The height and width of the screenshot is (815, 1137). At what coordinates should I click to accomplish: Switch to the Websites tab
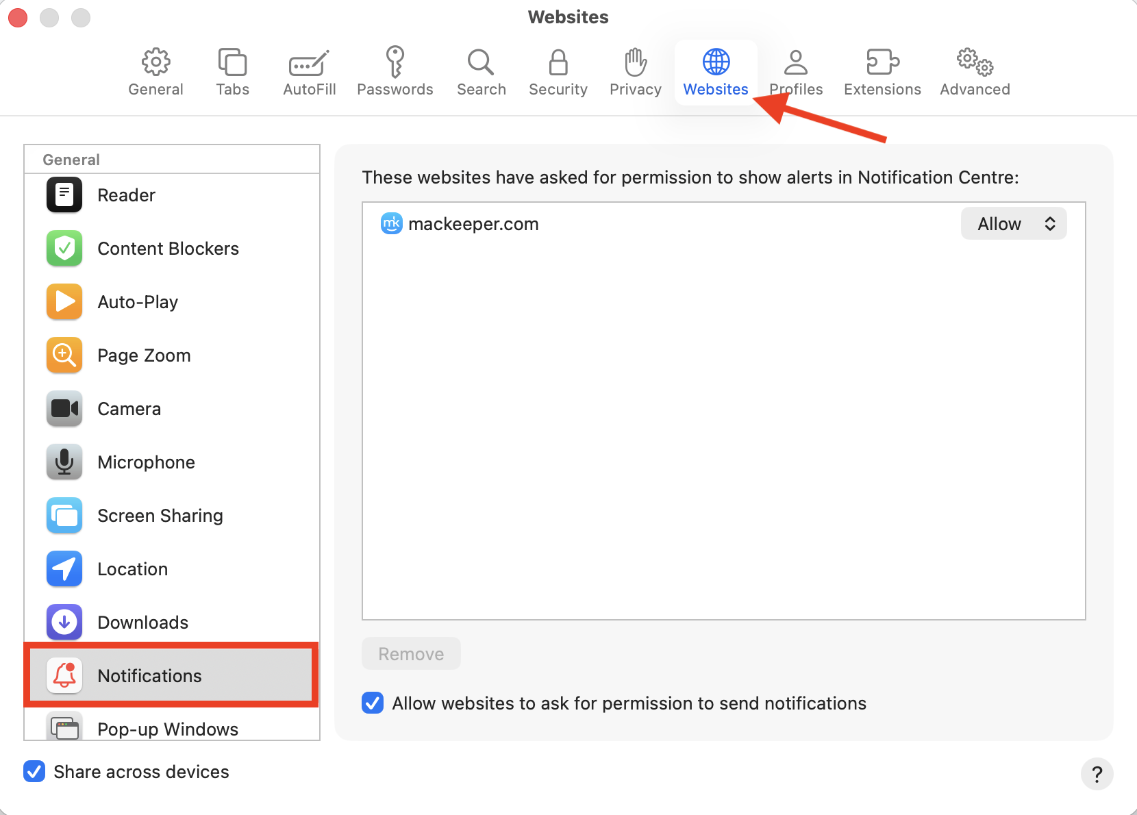click(x=716, y=71)
